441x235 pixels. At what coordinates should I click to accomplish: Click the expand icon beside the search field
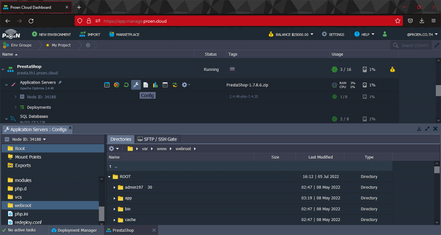(x=437, y=45)
